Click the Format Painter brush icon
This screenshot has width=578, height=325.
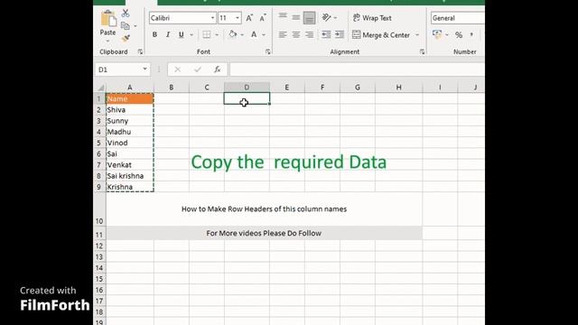(x=126, y=38)
